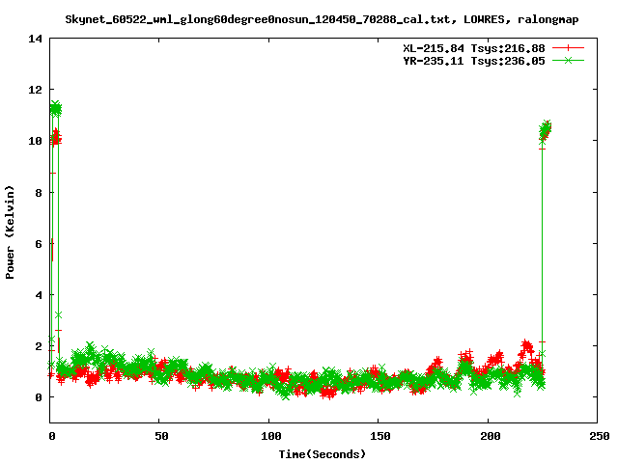Screen dimensions: 618x463
Task: Click the 2 tick label on y-axis
Action: pos(39,345)
